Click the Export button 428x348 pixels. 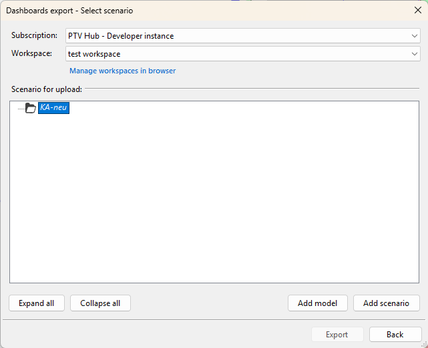[337, 335]
